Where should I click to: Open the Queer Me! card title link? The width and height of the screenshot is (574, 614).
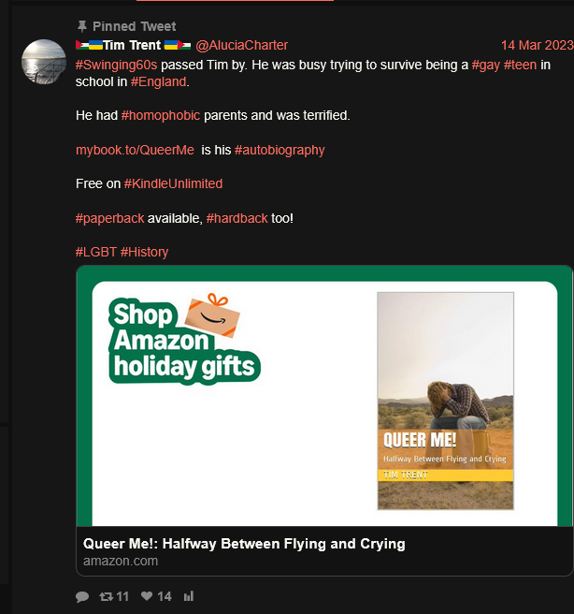(244, 544)
